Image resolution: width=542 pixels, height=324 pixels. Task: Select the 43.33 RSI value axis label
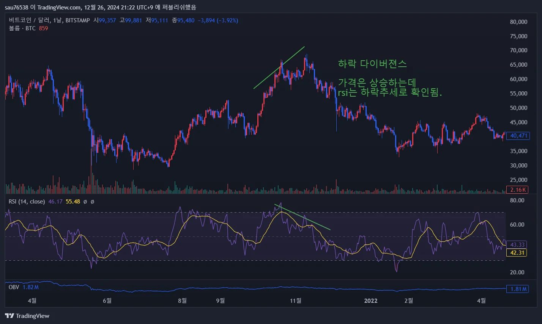(x=518, y=245)
